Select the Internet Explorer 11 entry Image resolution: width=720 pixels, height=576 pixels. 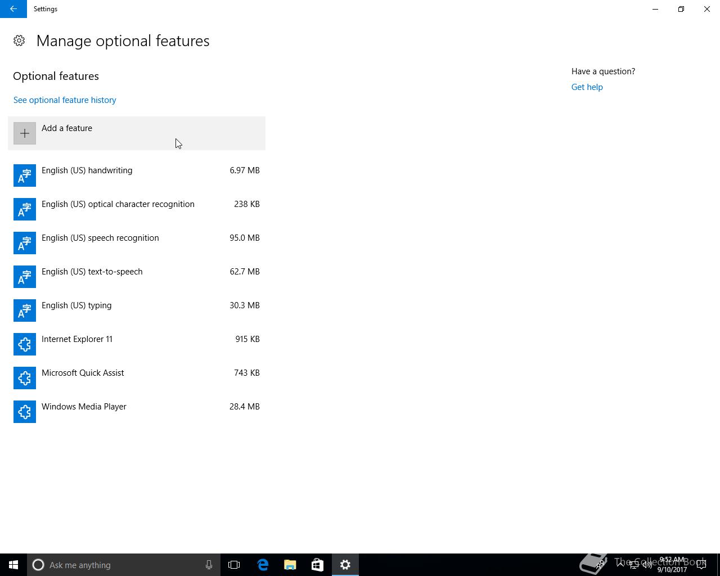pos(137,344)
